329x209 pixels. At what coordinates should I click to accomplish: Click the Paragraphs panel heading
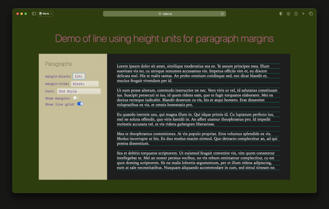(x=59, y=64)
